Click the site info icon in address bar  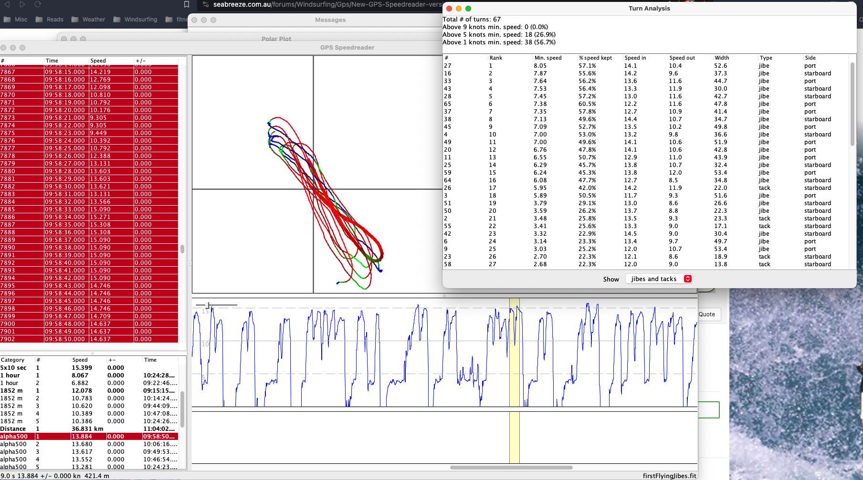click(x=206, y=4)
